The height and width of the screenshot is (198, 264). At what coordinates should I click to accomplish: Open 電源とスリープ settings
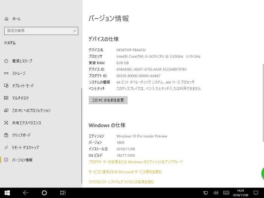22,61
